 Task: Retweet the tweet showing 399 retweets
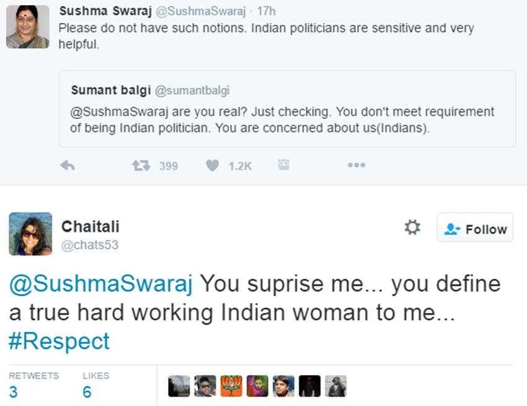141,165
